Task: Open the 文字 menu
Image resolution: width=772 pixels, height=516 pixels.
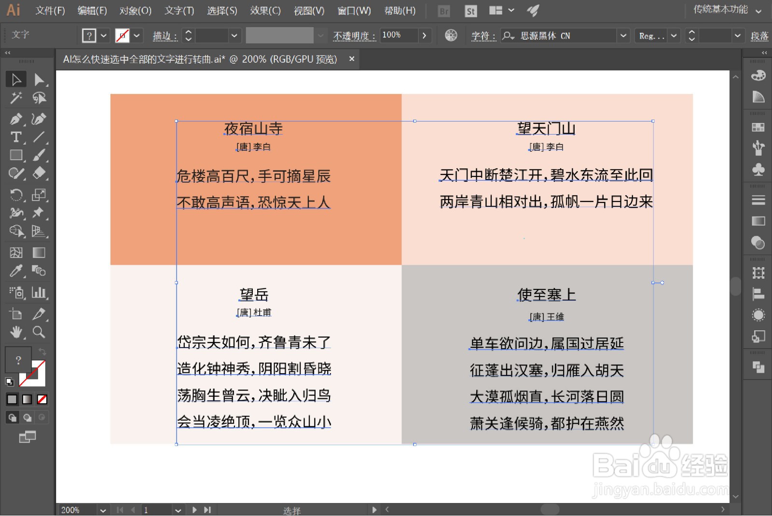Action: tap(179, 11)
